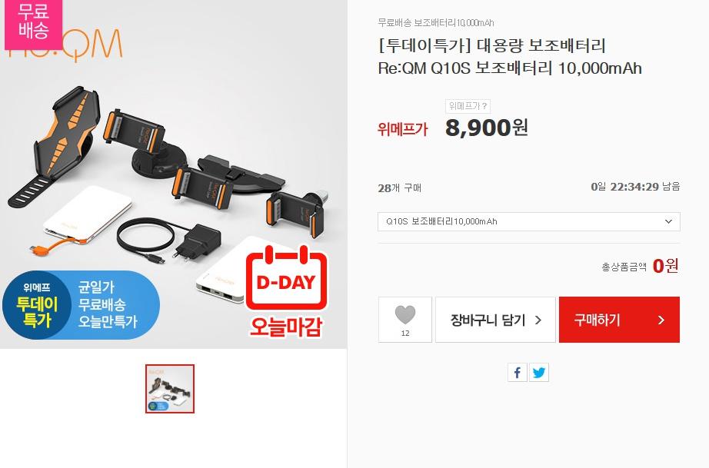
Task: Click the main product image
Action: tap(174, 174)
